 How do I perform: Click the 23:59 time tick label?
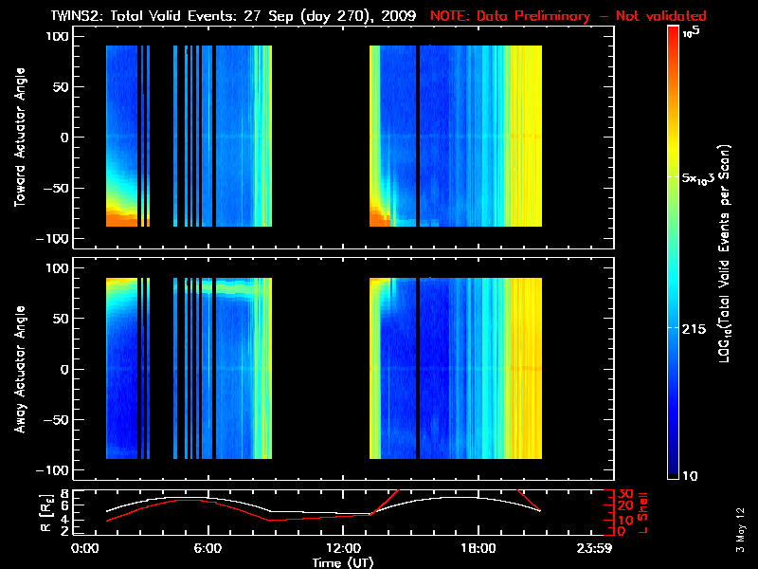[609, 549]
